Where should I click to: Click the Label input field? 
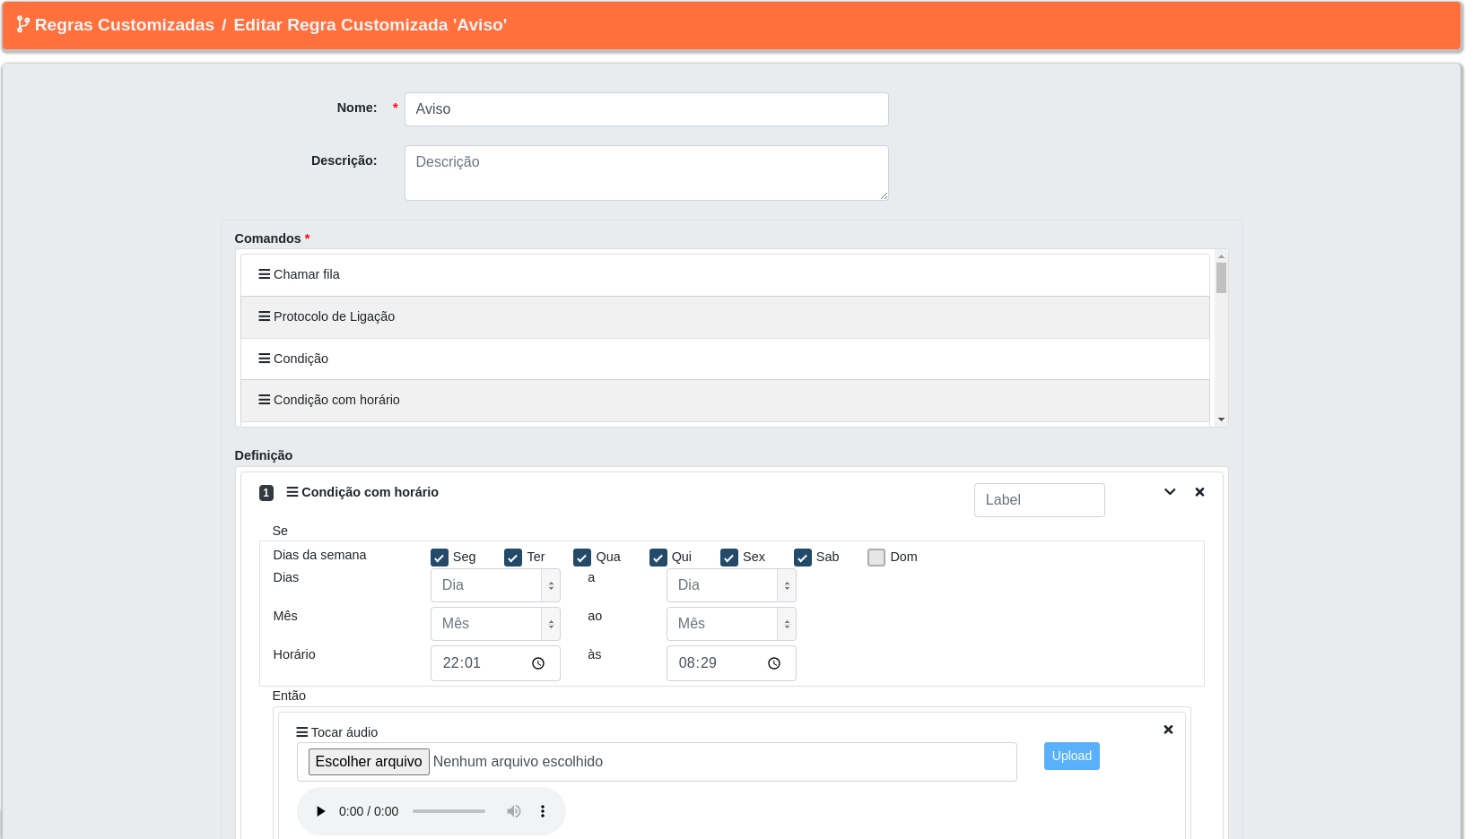(1039, 500)
